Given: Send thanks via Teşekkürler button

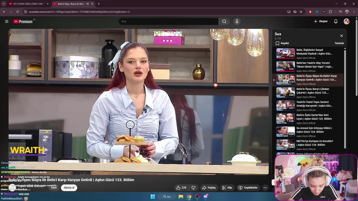Looking at the screenshot, I should (x=248, y=188).
